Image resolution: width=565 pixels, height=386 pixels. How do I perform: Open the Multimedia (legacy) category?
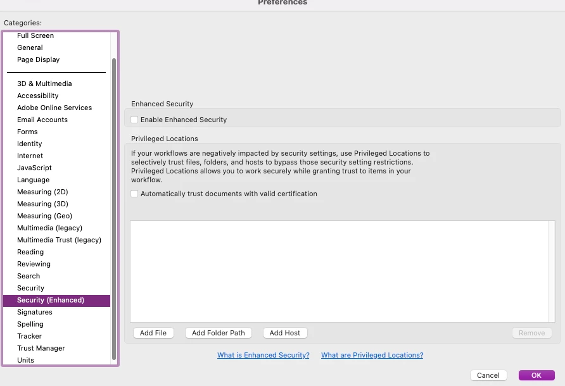point(56,228)
